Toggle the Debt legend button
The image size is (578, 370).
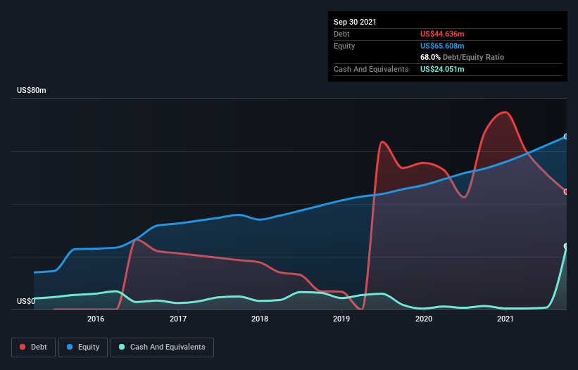(x=33, y=347)
